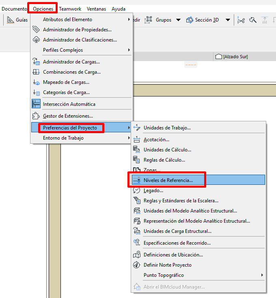Select Niveles de Referencia menu entry
This screenshot has height=298, width=276.
point(168,180)
